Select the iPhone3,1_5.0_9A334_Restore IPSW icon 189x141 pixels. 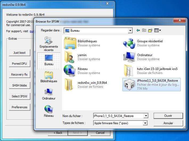pyautogui.click(x=129, y=85)
